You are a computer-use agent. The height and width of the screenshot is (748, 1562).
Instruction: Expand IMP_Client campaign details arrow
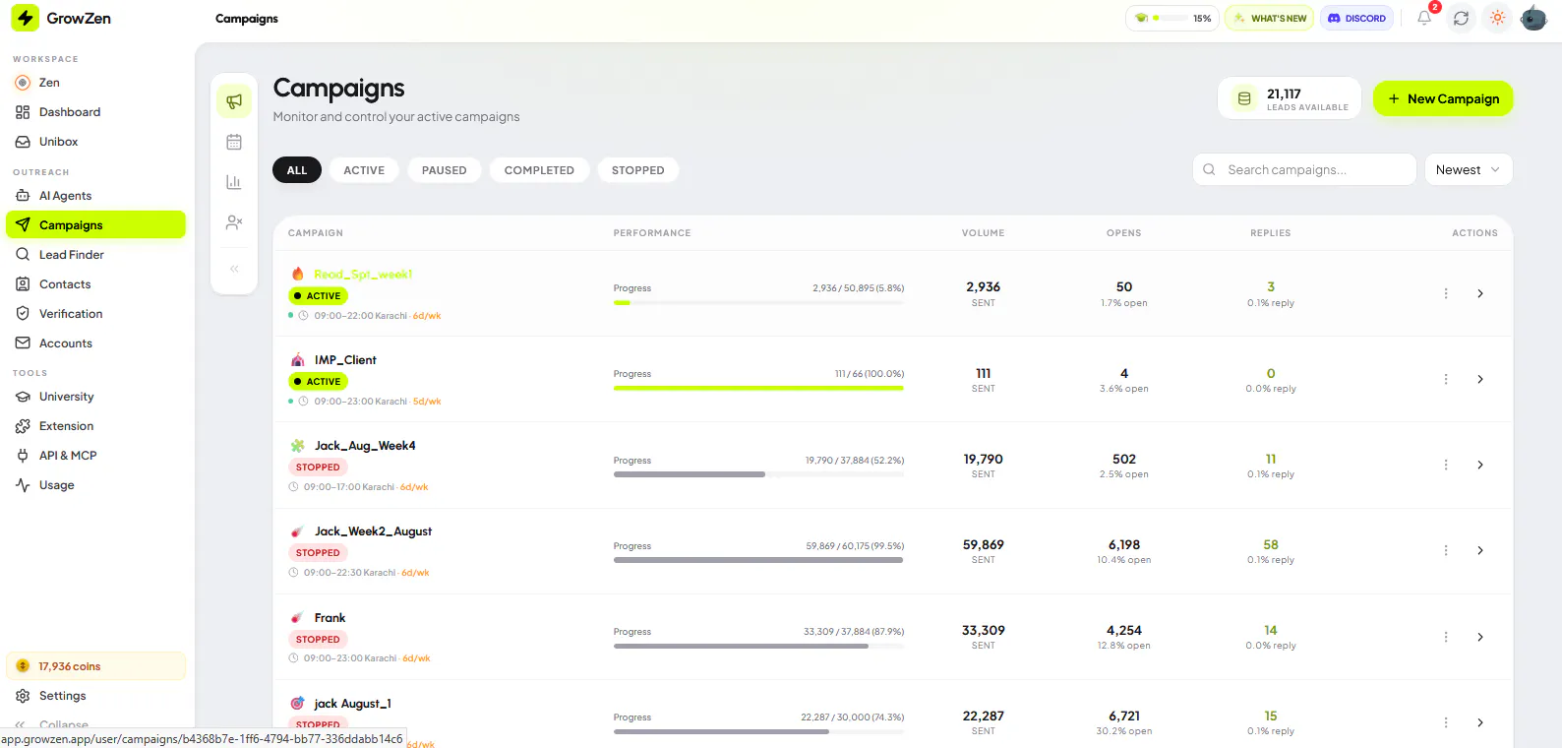coord(1480,379)
